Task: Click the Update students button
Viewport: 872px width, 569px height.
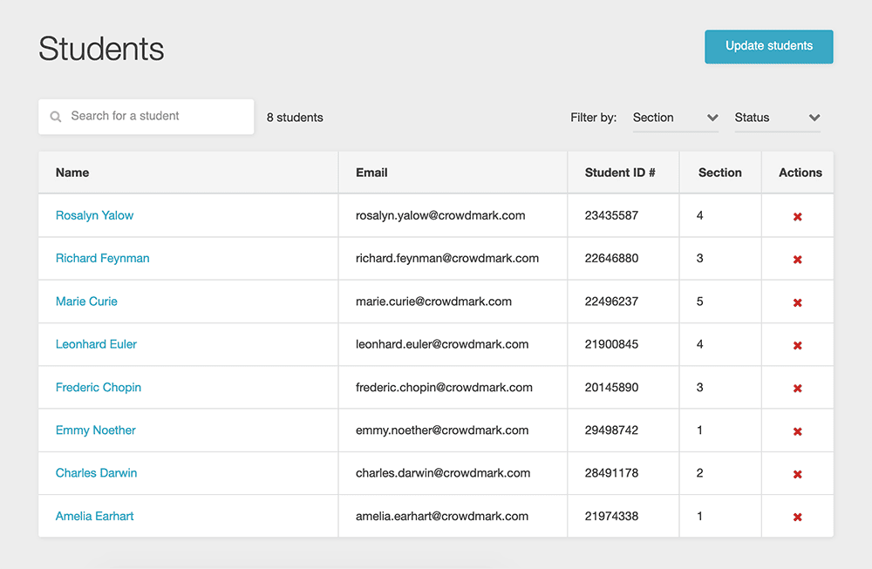Action: pos(768,46)
